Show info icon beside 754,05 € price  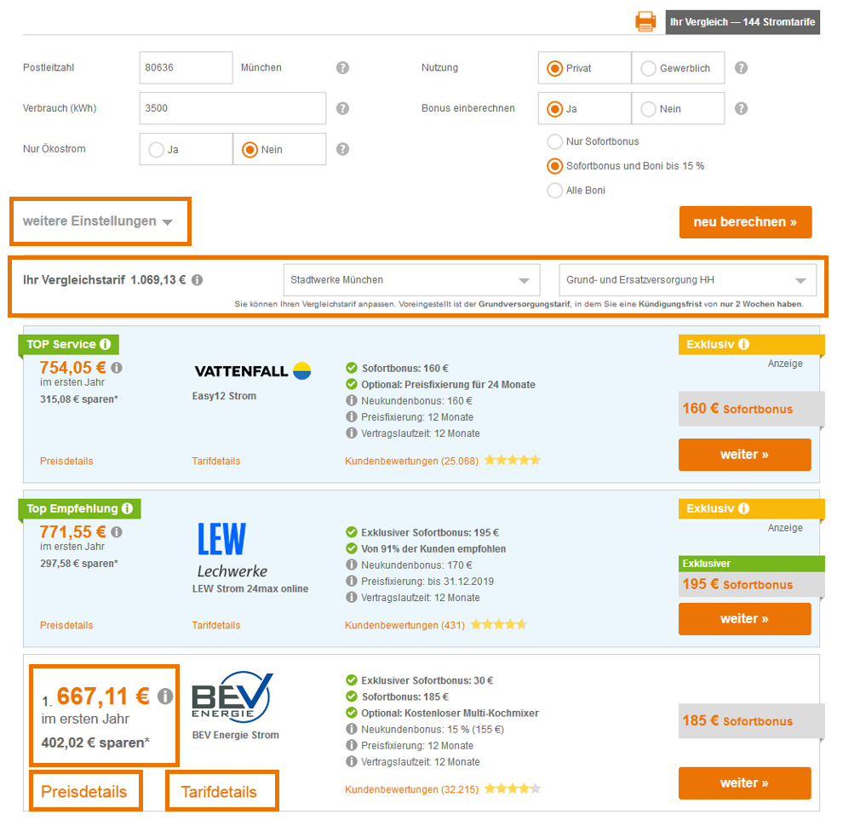click(x=117, y=368)
